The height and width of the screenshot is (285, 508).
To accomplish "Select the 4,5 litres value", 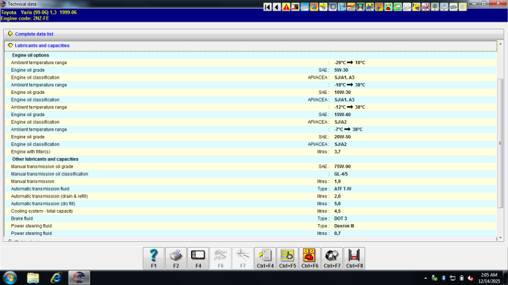I will (337, 211).
